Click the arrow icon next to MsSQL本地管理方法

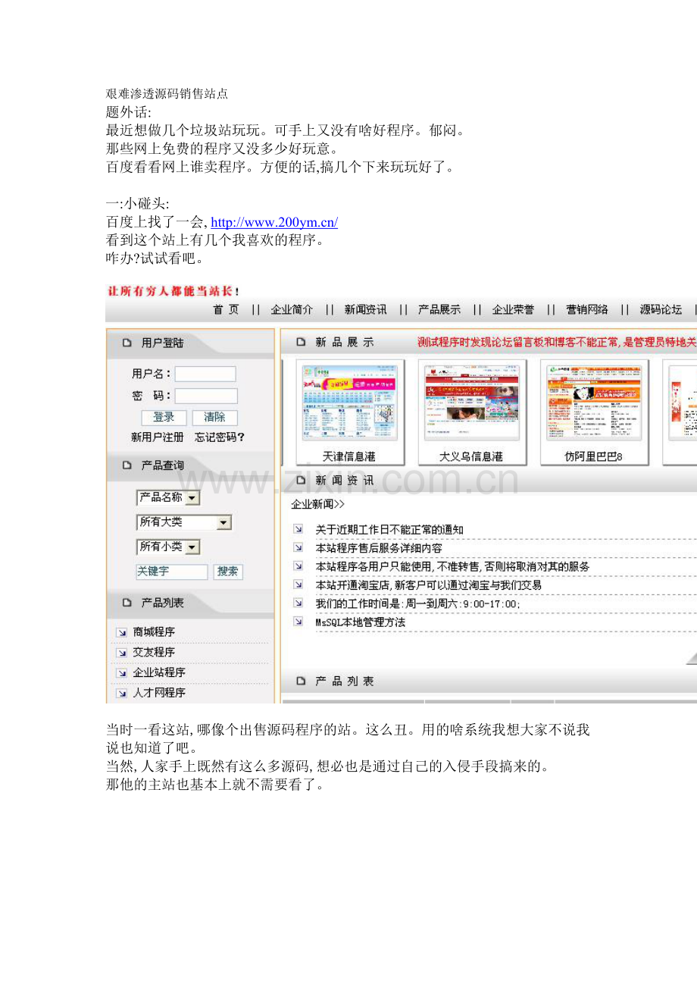pyautogui.click(x=298, y=622)
